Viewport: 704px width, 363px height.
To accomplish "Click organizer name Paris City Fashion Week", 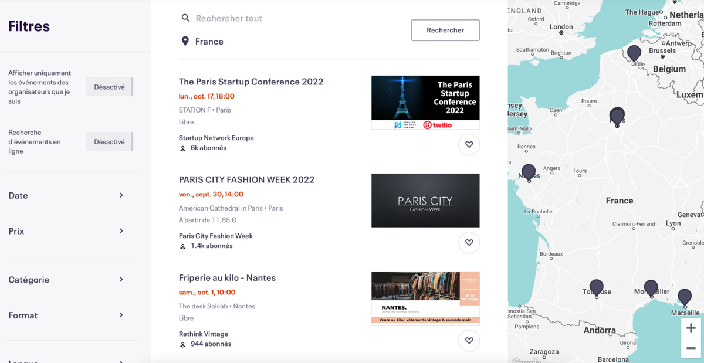I will (216, 236).
